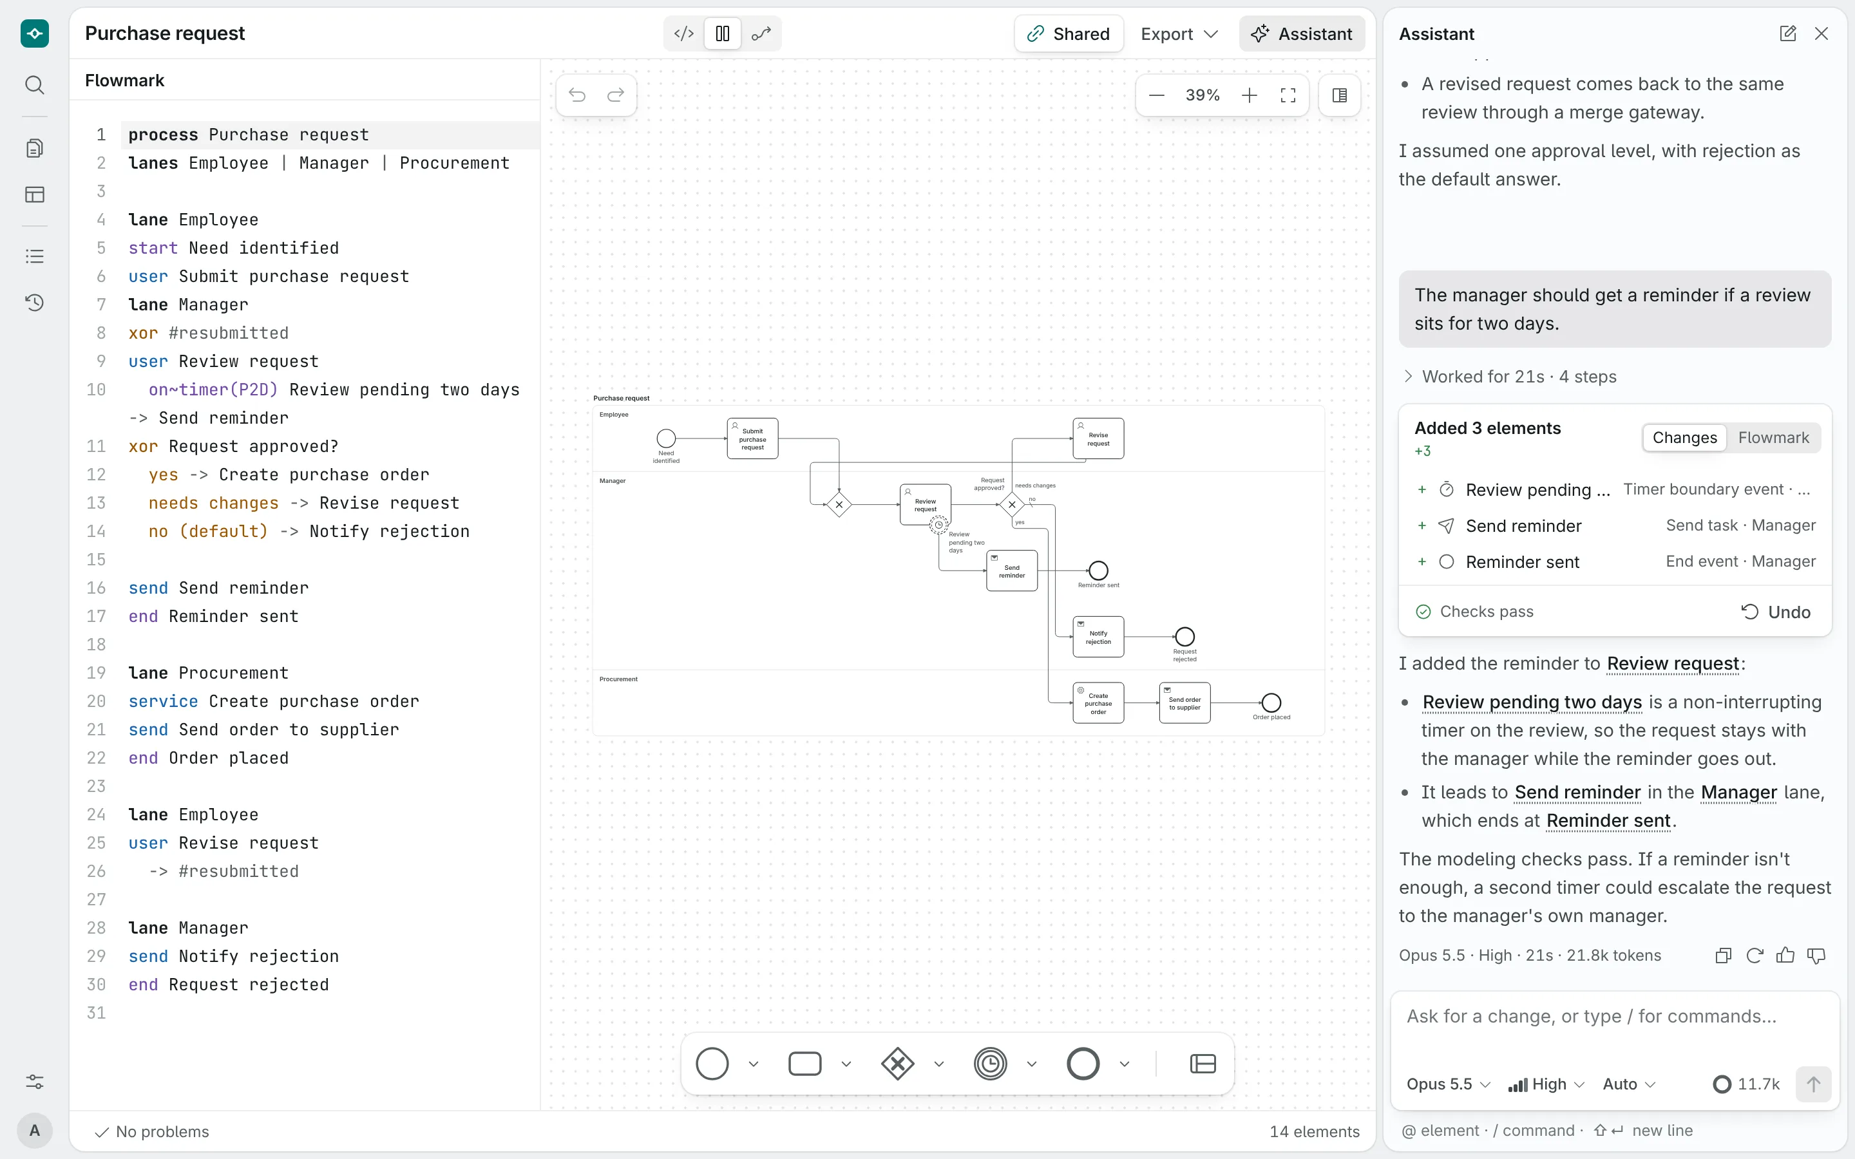
Task: Select the Flowmark tab in assistant card
Action: 1773,438
